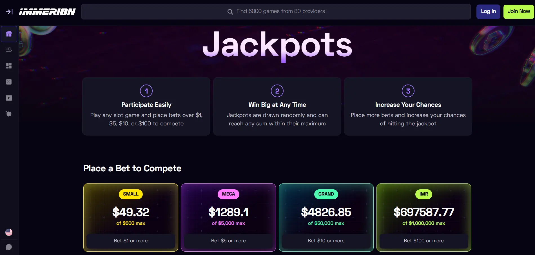The width and height of the screenshot is (535, 255).
Task: Click the Log In button
Action: tap(488, 12)
